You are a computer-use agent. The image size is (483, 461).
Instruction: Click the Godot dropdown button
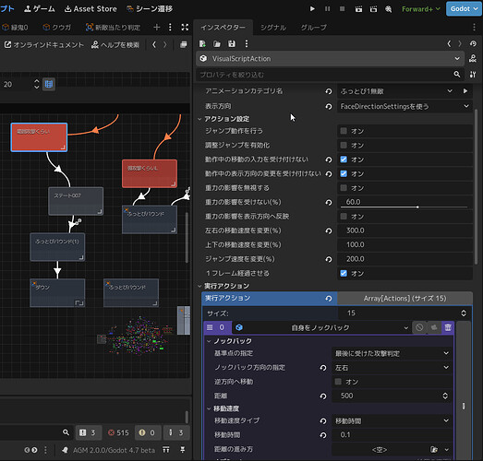[x=464, y=8]
